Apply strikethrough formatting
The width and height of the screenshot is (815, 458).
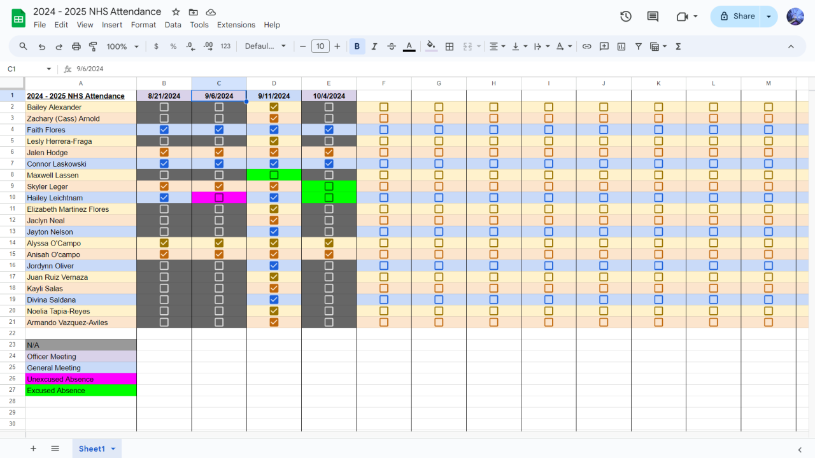(392, 46)
